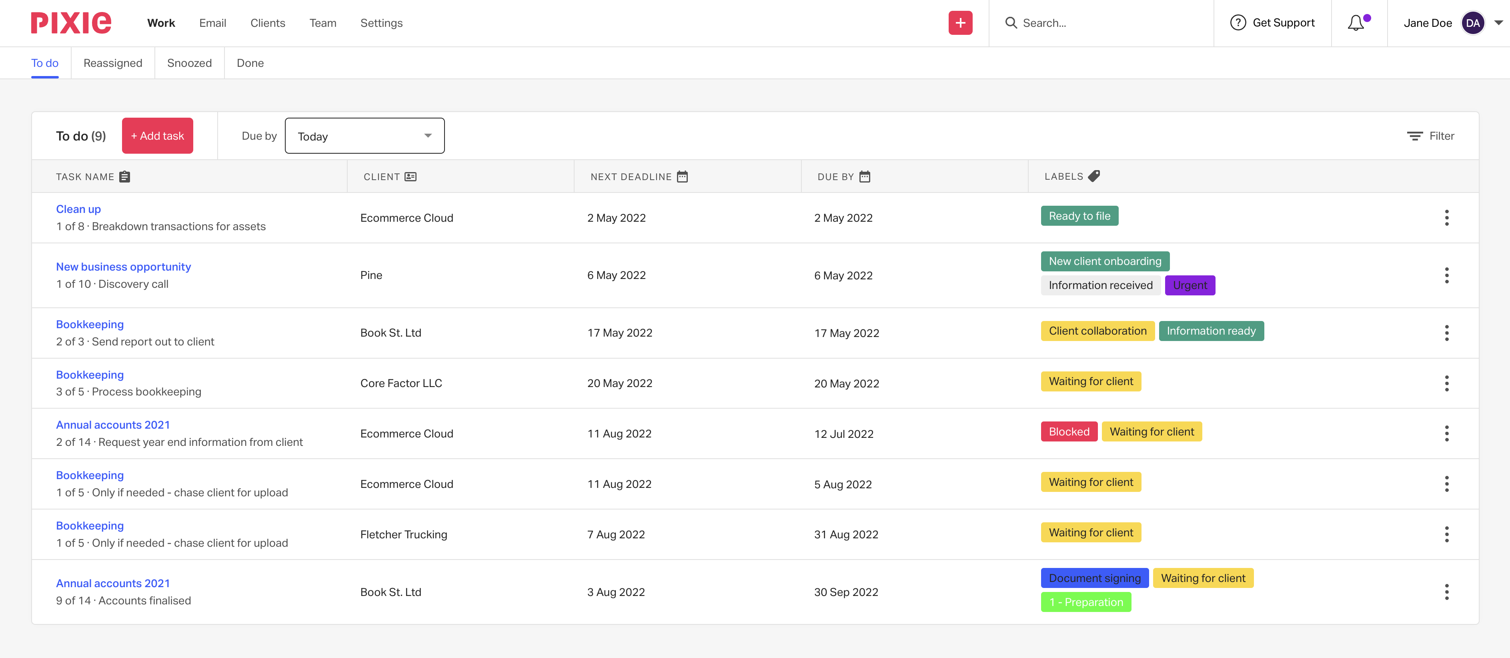Image resolution: width=1510 pixels, height=658 pixels.
Task: Open the three-dot menu for Clean up
Action: pos(1446,218)
